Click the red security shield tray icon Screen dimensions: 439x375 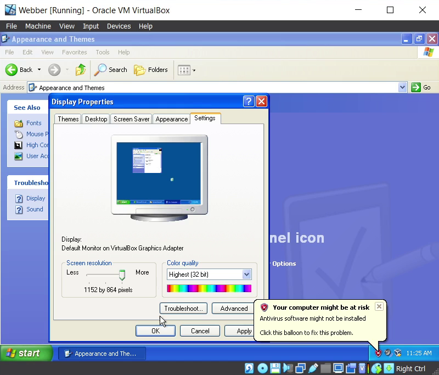378,353
